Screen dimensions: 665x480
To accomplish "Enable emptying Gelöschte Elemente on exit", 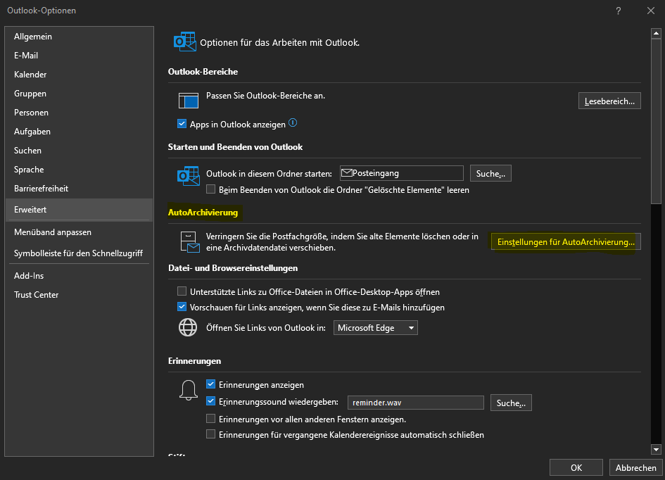I will [210, 190].
